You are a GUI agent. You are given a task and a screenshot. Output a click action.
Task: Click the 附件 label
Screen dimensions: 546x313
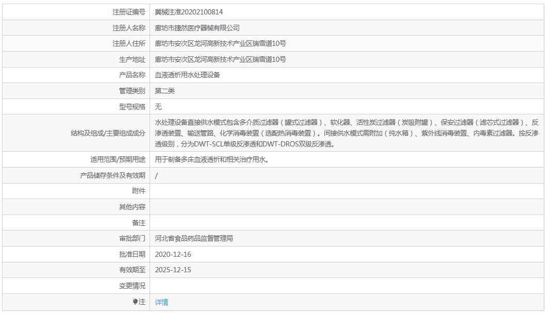pos(139,191)
